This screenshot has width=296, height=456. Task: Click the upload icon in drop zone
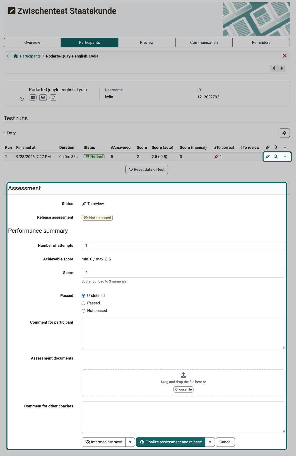184,375
